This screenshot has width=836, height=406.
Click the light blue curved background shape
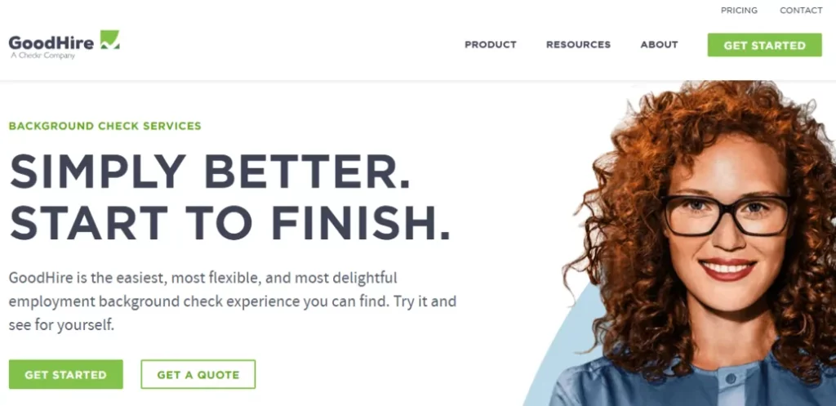(x=565, y=352)
